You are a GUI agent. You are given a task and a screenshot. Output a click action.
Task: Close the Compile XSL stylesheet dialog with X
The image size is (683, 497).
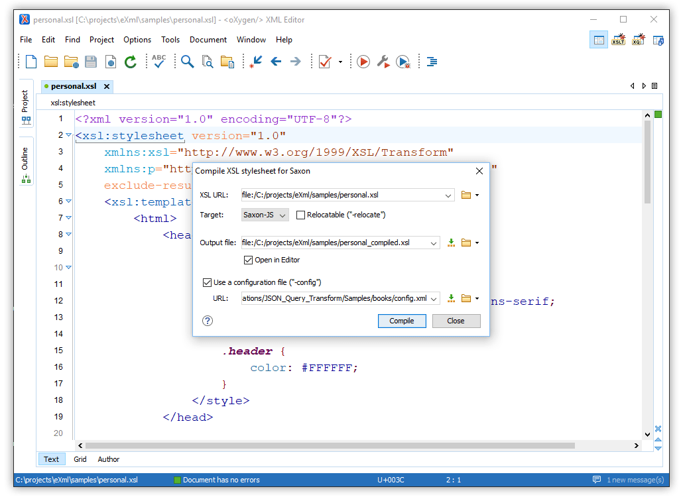point(479,171)
